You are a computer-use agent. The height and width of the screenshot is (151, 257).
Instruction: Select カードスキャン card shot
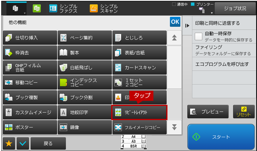[139, 67]
